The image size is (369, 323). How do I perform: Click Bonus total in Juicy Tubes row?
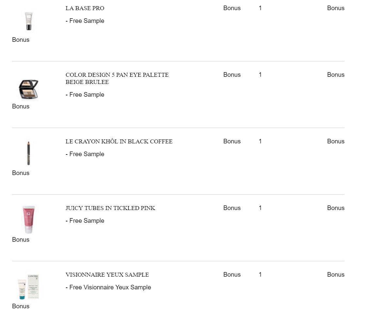pos(335,208)
